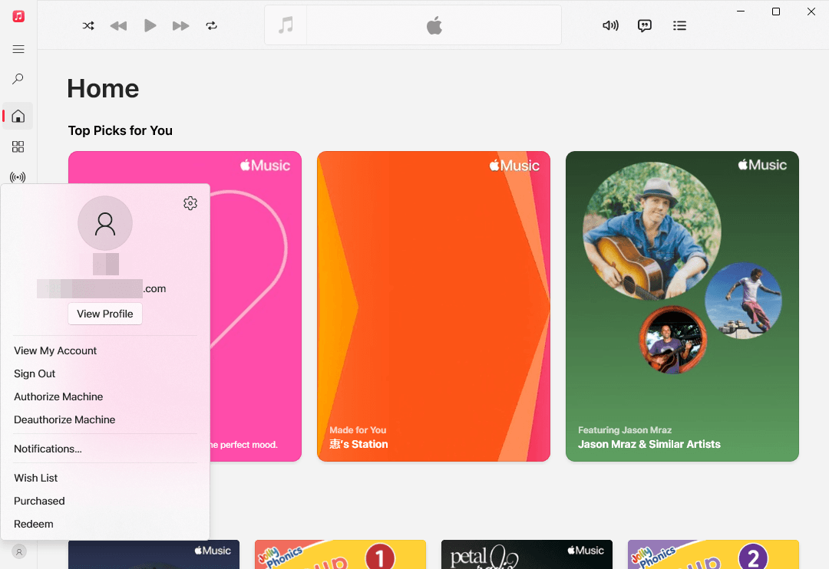Open search in the sidebar

[18, 79]
